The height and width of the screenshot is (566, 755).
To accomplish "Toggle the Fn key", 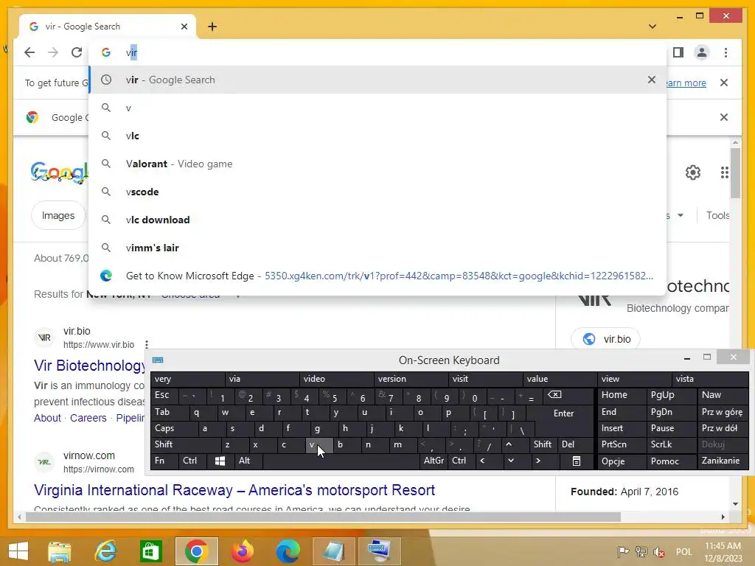I will click(x=164, y=461).
